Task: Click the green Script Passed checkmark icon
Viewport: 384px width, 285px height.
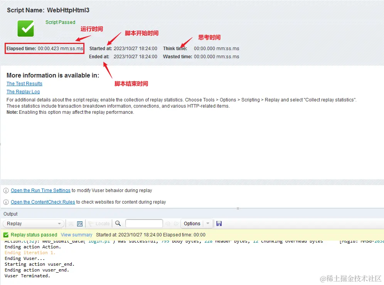Action: click(26, 29)
